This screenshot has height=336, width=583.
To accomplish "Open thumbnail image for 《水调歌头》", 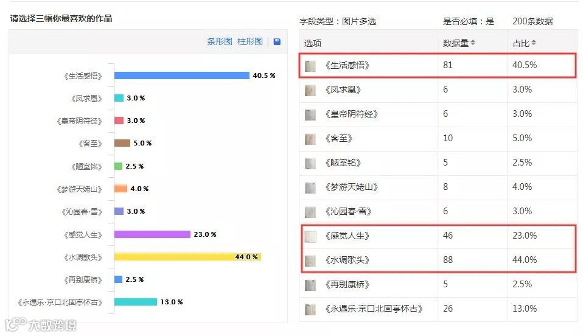I will tap(310, 261).
